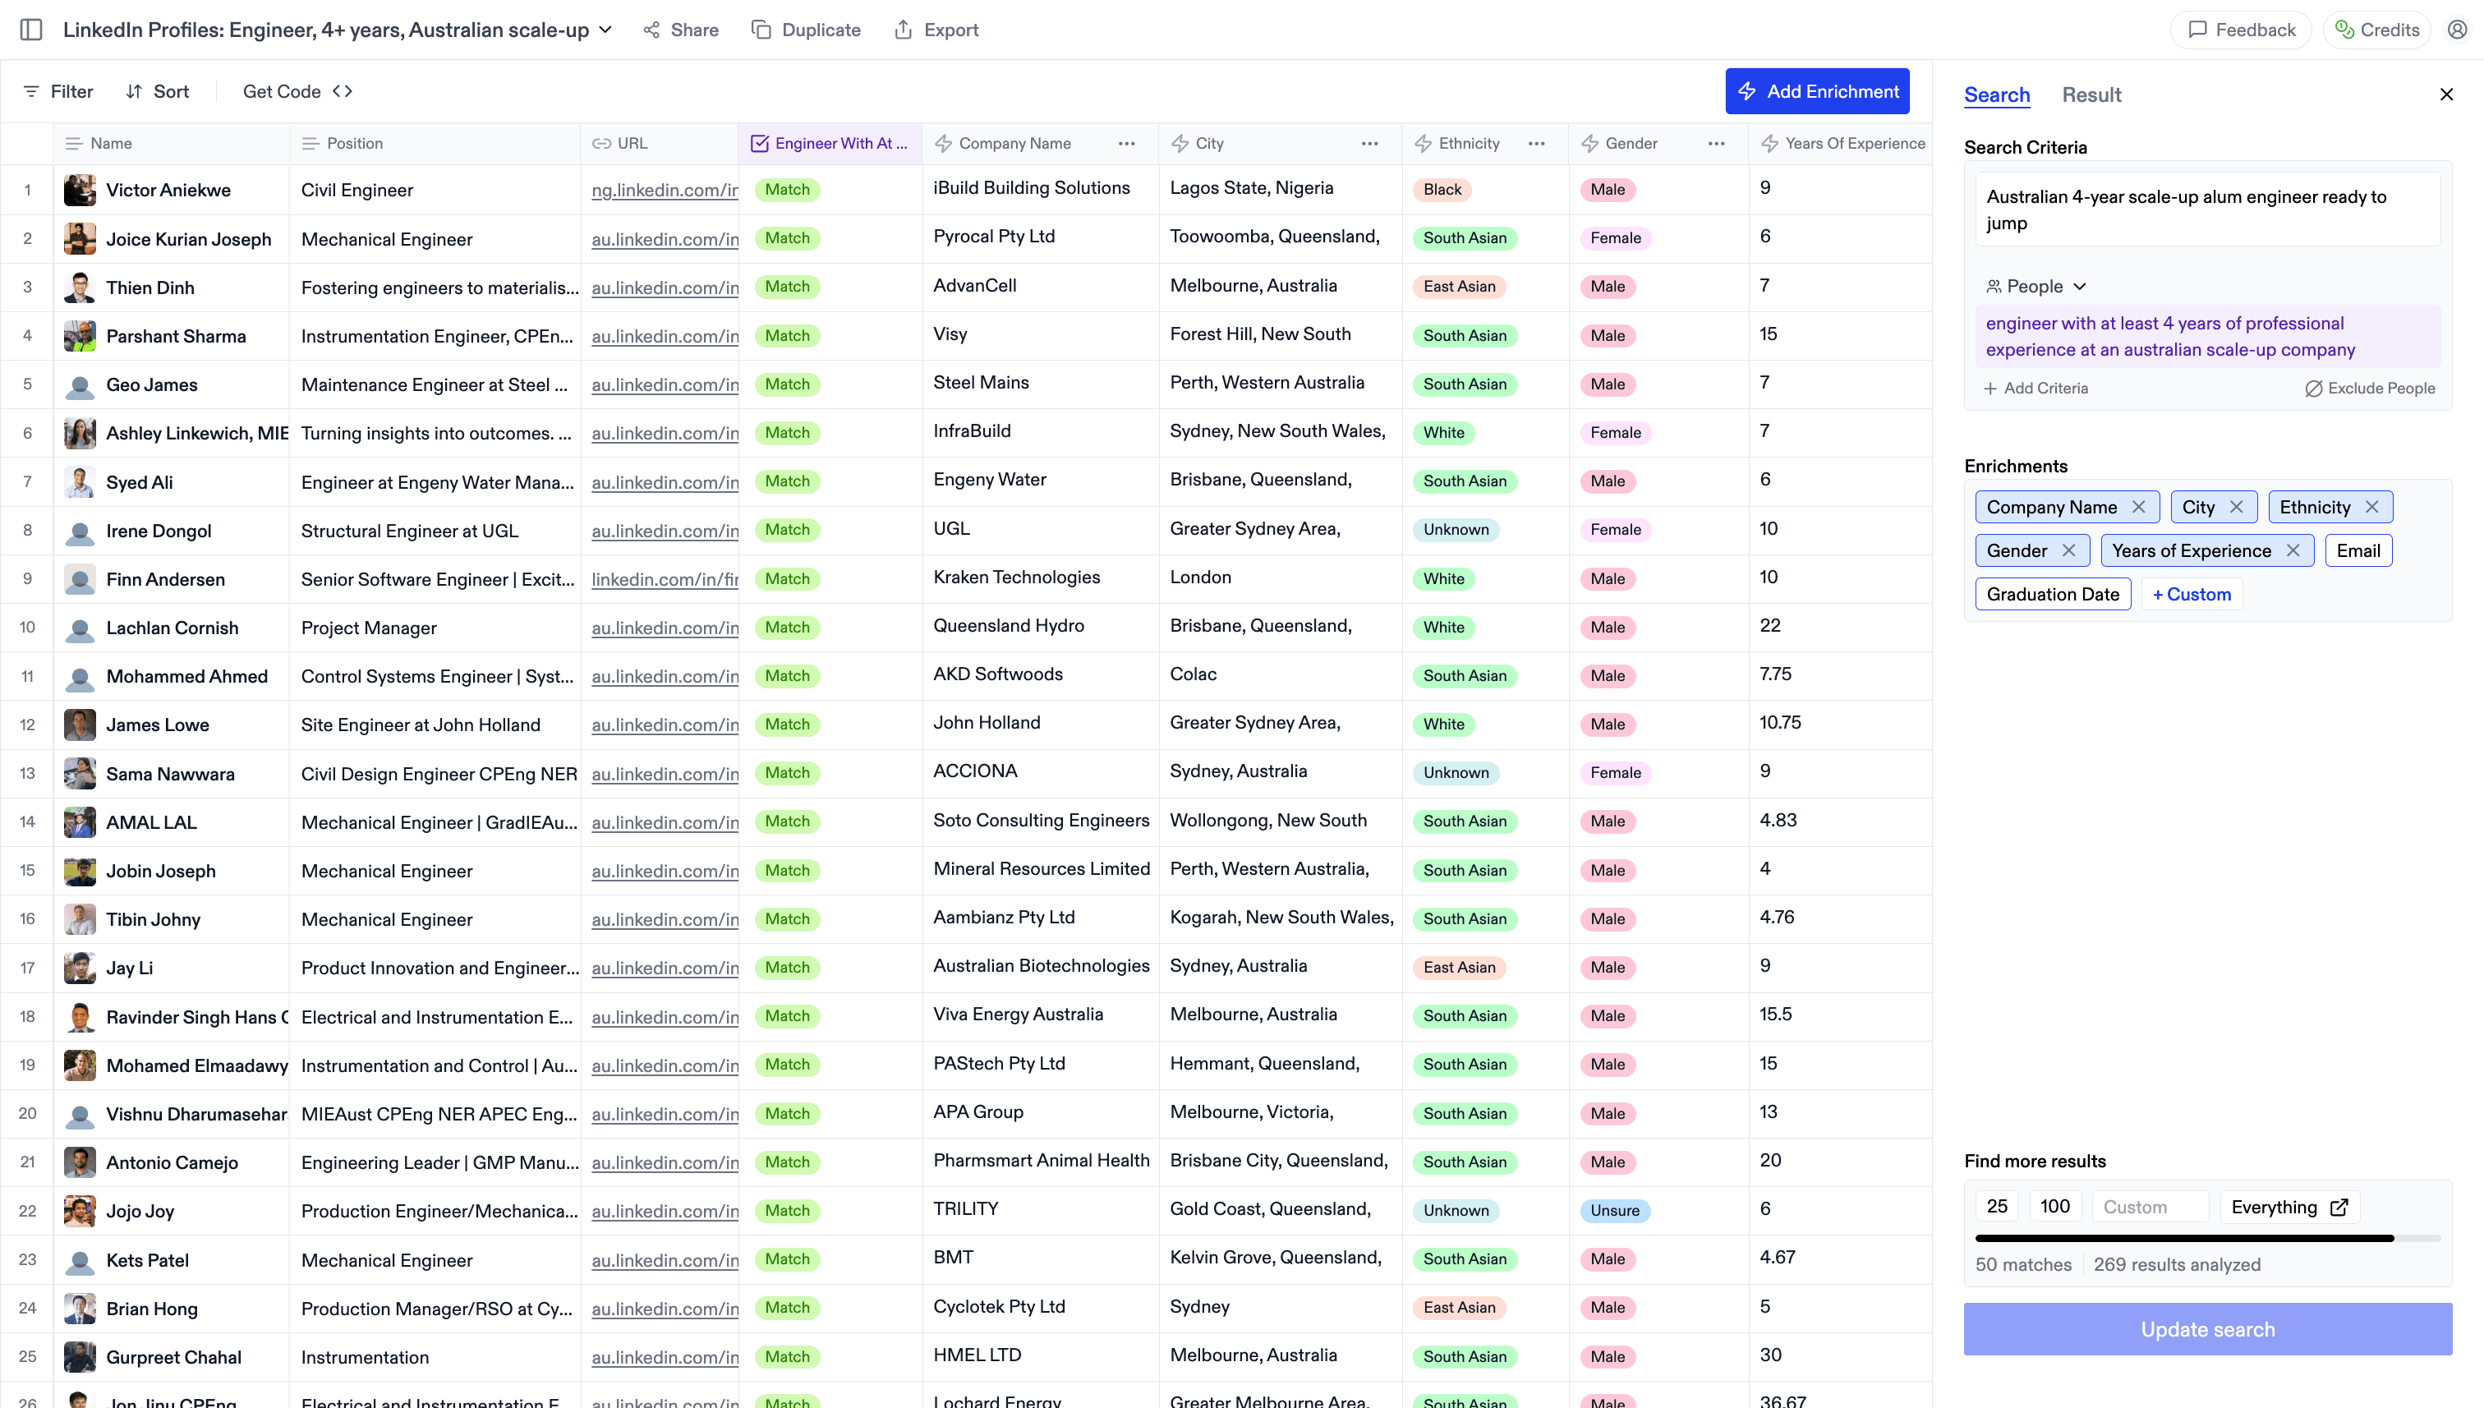Add the Graduation Date enrichment

click(2053, 594)
